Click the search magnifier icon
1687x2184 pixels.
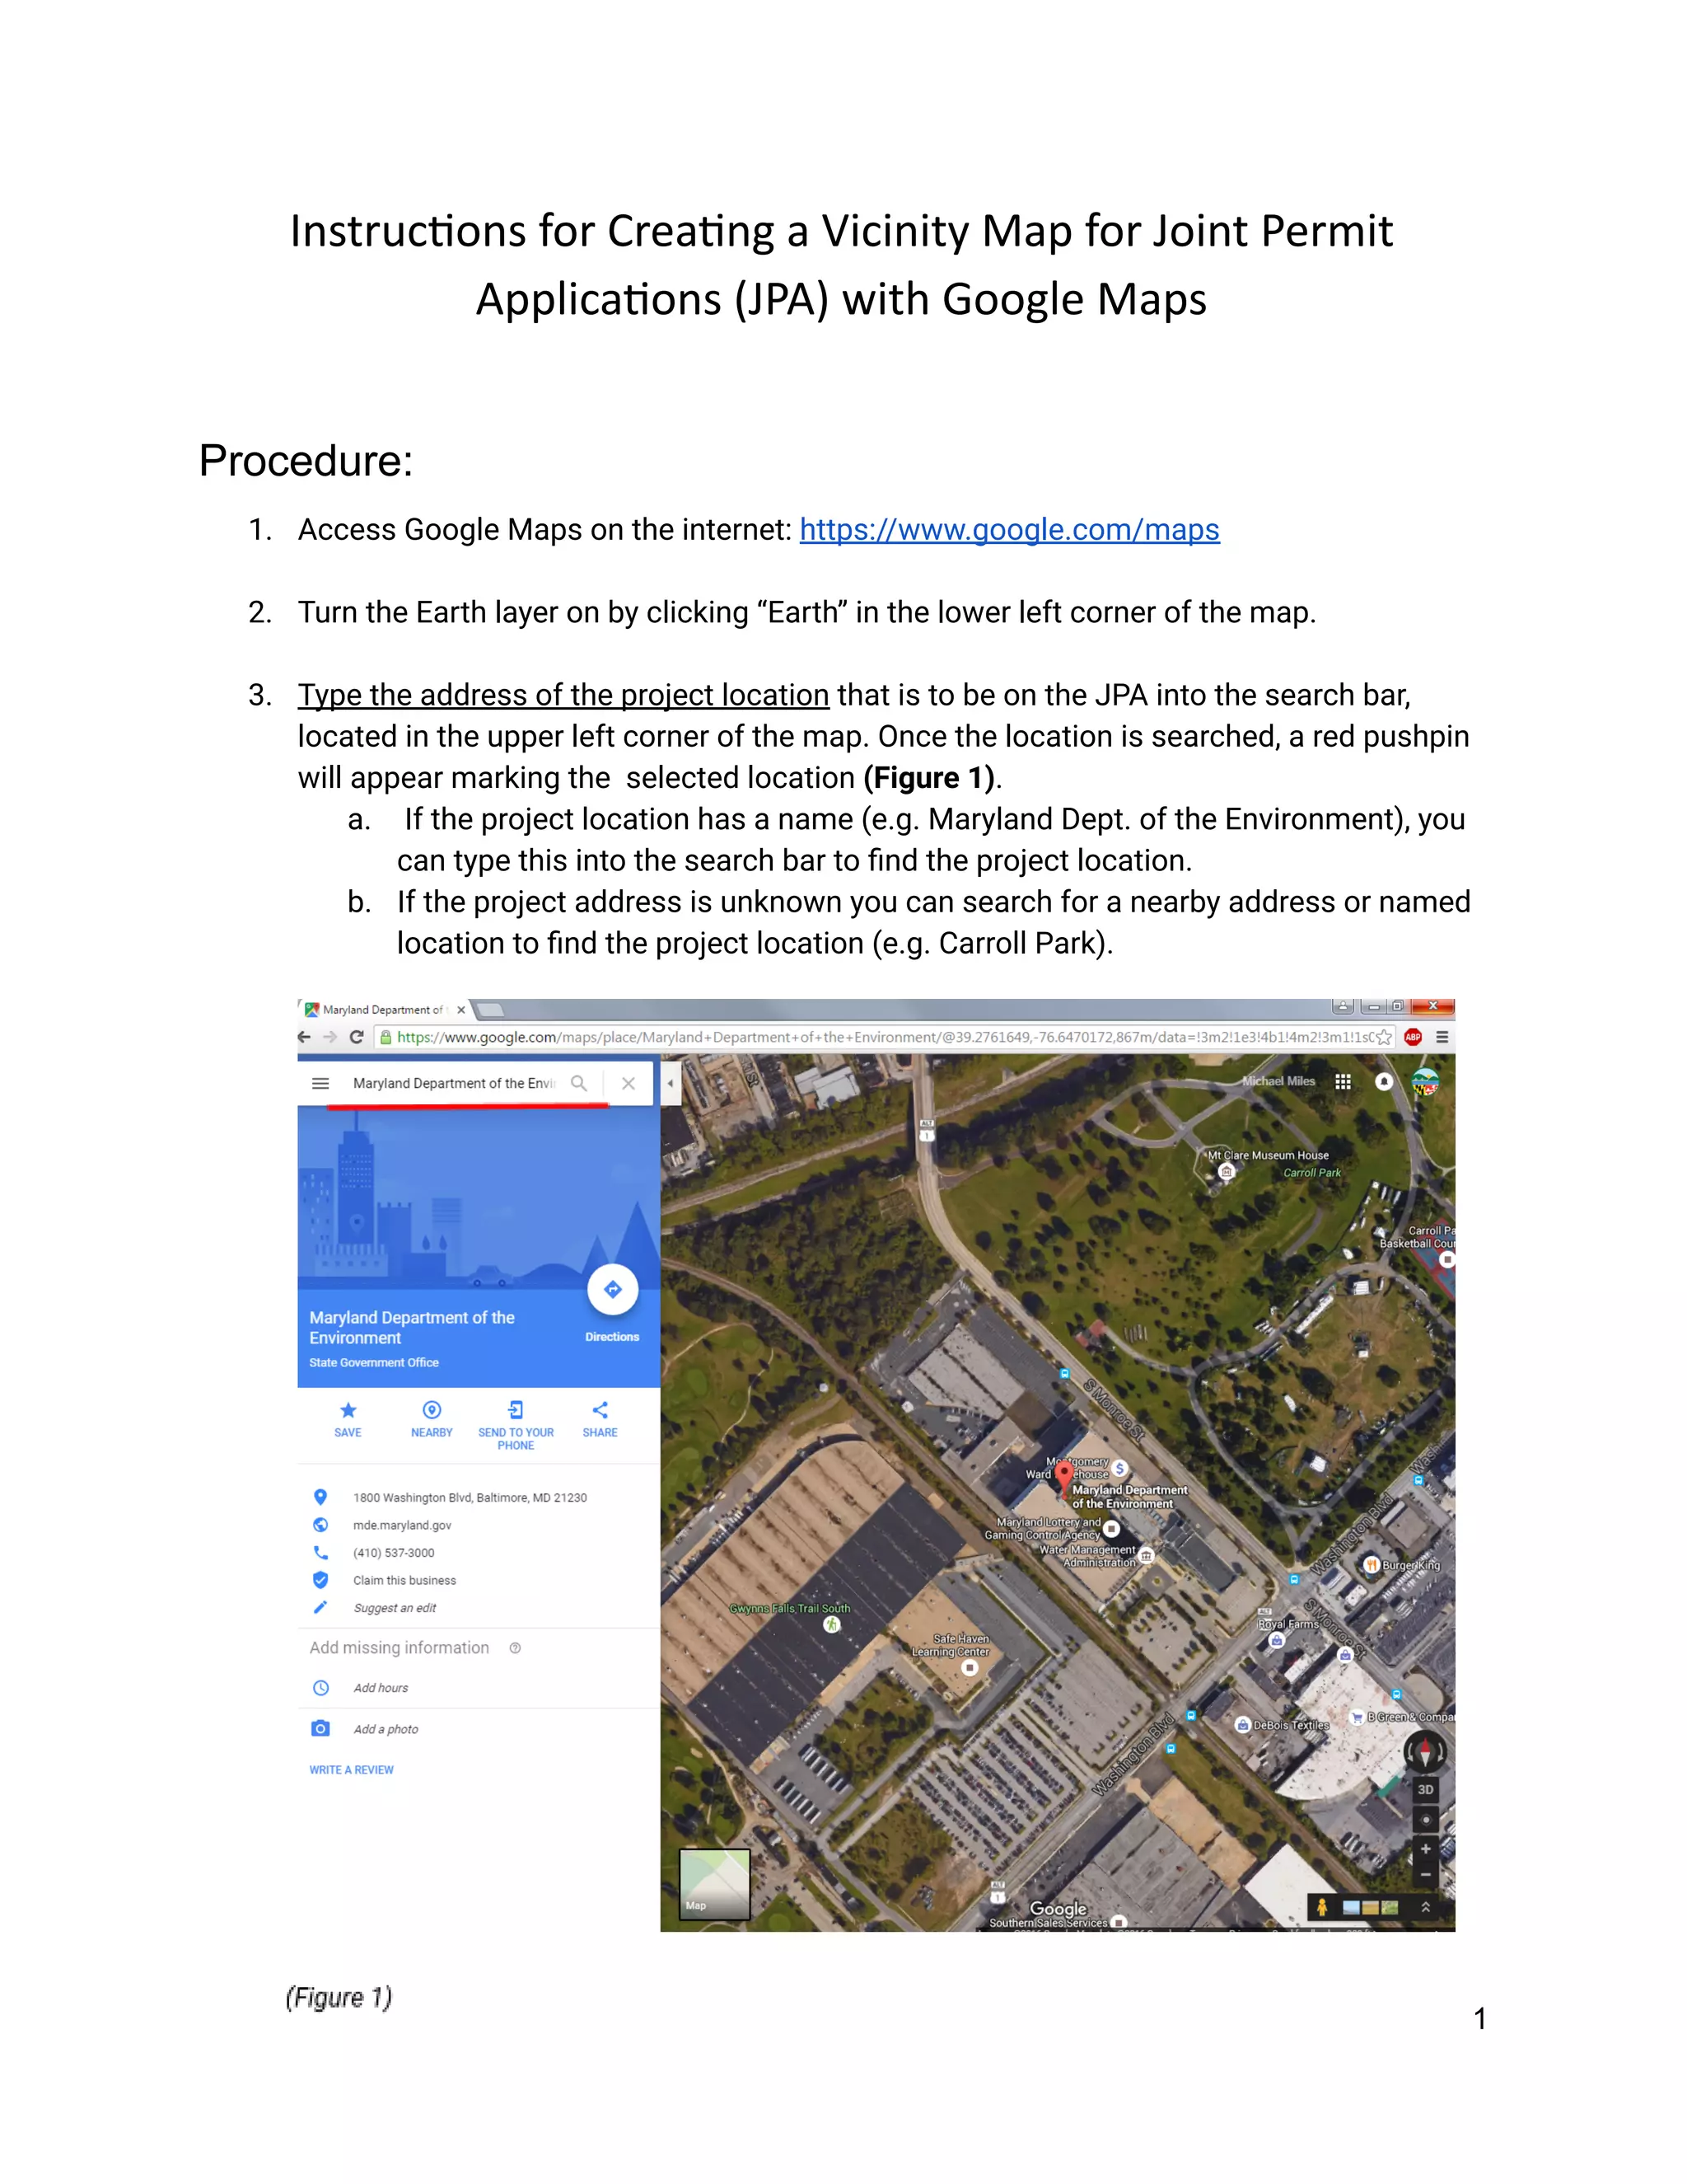pos(578,1083)
